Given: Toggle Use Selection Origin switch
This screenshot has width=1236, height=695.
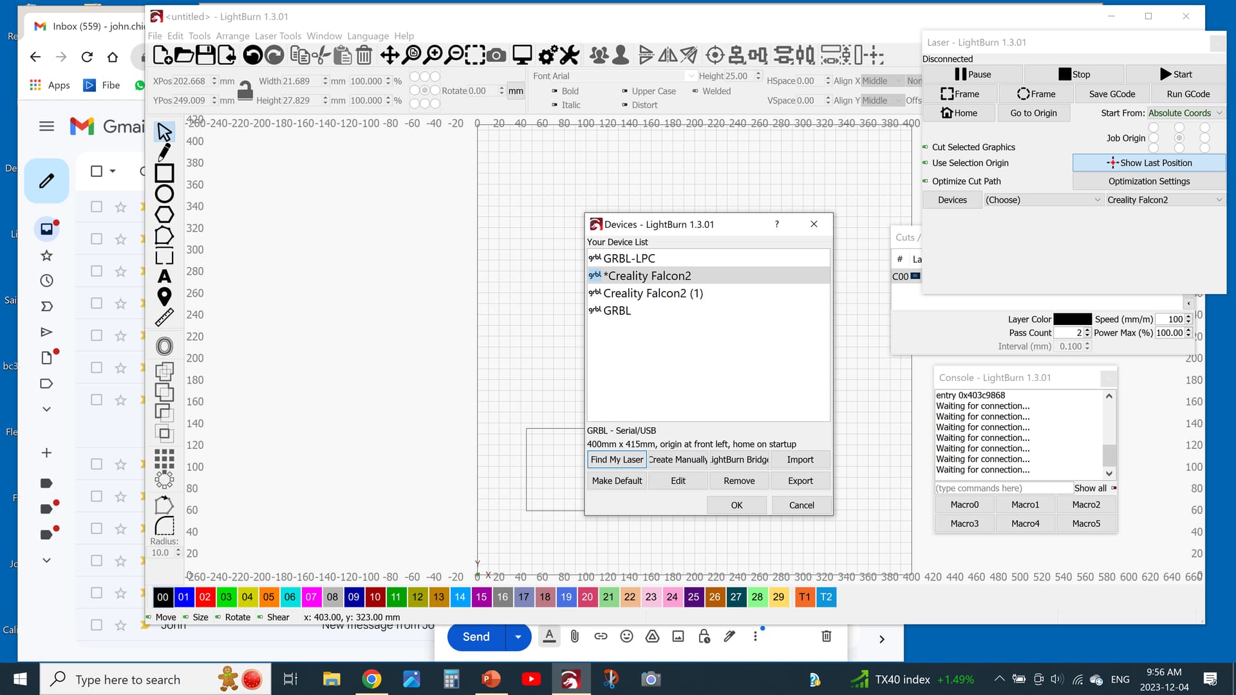Looking at the screenshot, I should point(926,163).
